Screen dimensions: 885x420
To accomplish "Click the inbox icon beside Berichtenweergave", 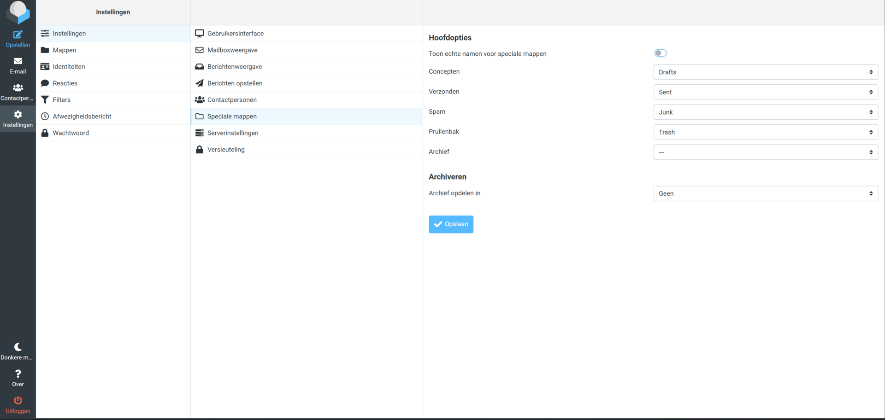I will 200,67.
